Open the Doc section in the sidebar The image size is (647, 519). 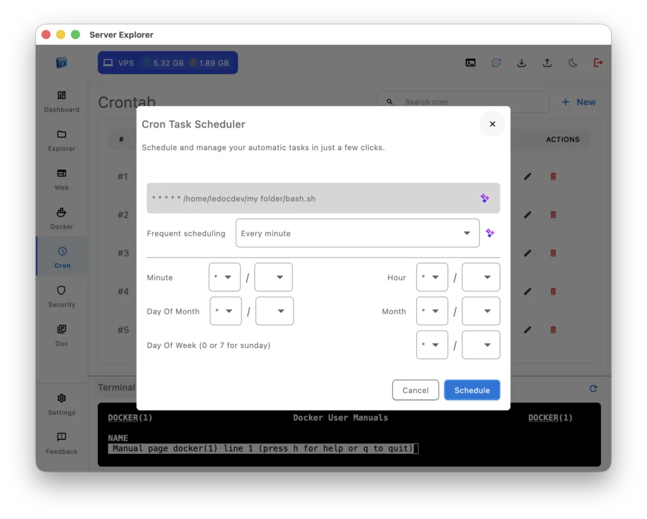pyautogui.click(x=61, y=335)
